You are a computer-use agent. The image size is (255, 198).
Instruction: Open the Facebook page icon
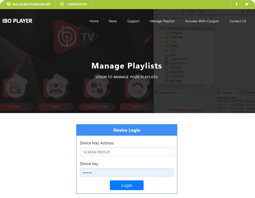[236, 4]
